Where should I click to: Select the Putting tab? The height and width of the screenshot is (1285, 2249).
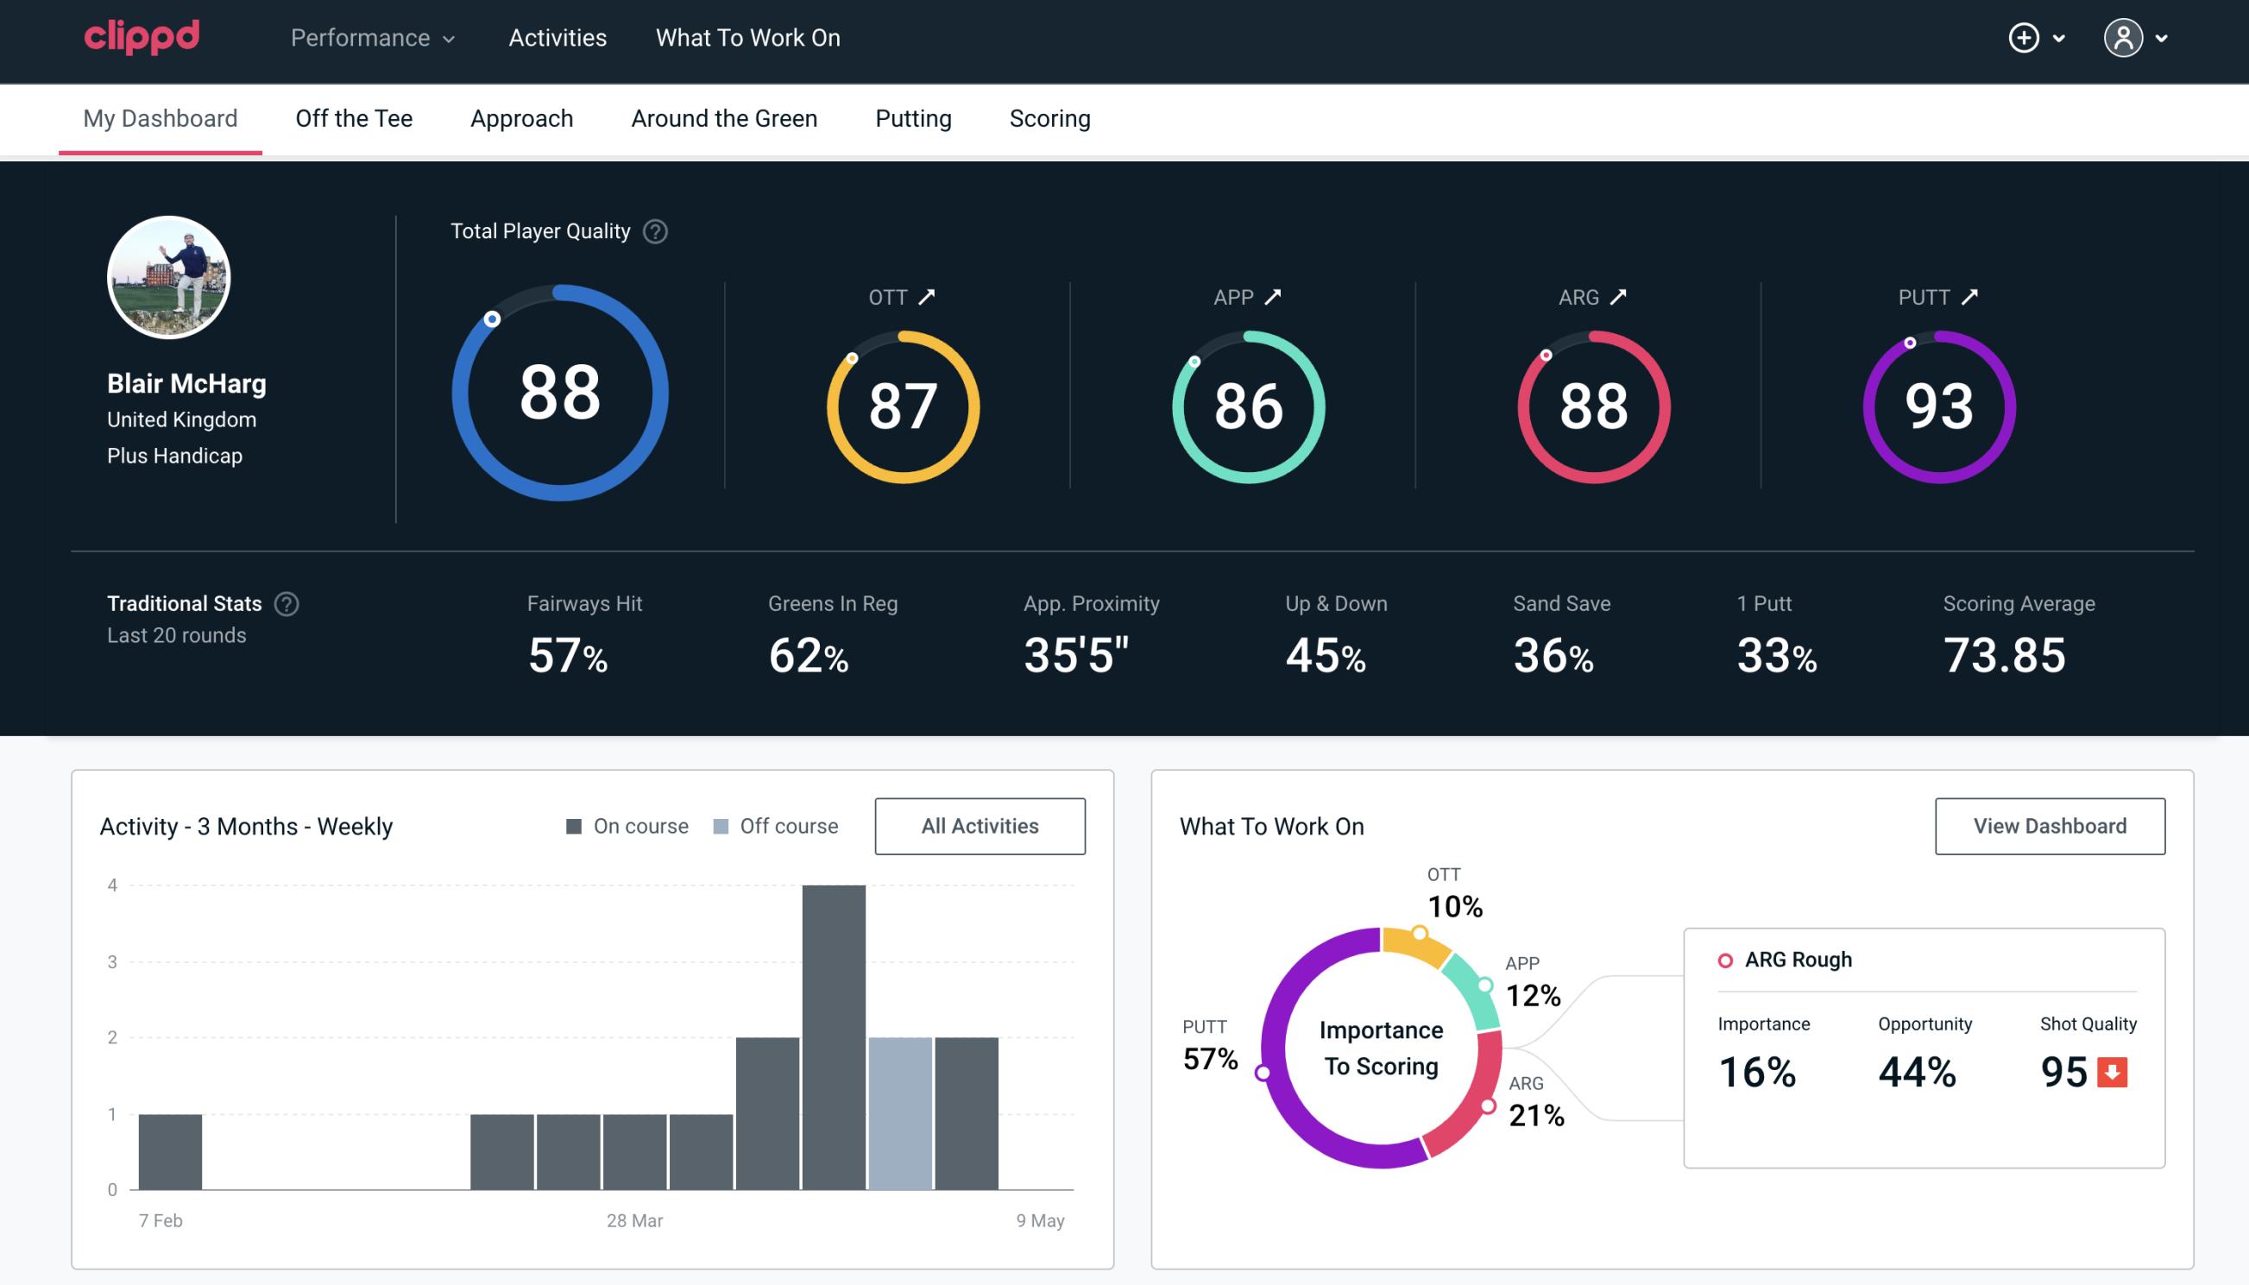pyautogui.click(x=913, y=117)
